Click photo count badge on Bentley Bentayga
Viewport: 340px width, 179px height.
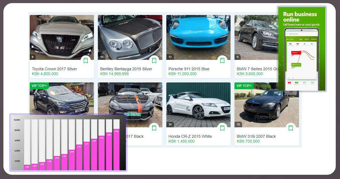[102, 57]
